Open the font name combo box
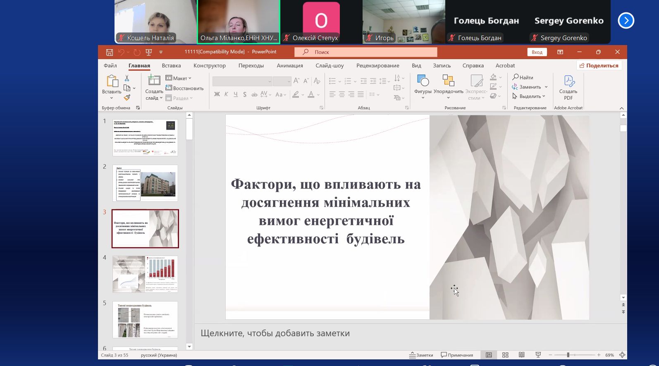659x366 pixels. click(x=242, y=81)
